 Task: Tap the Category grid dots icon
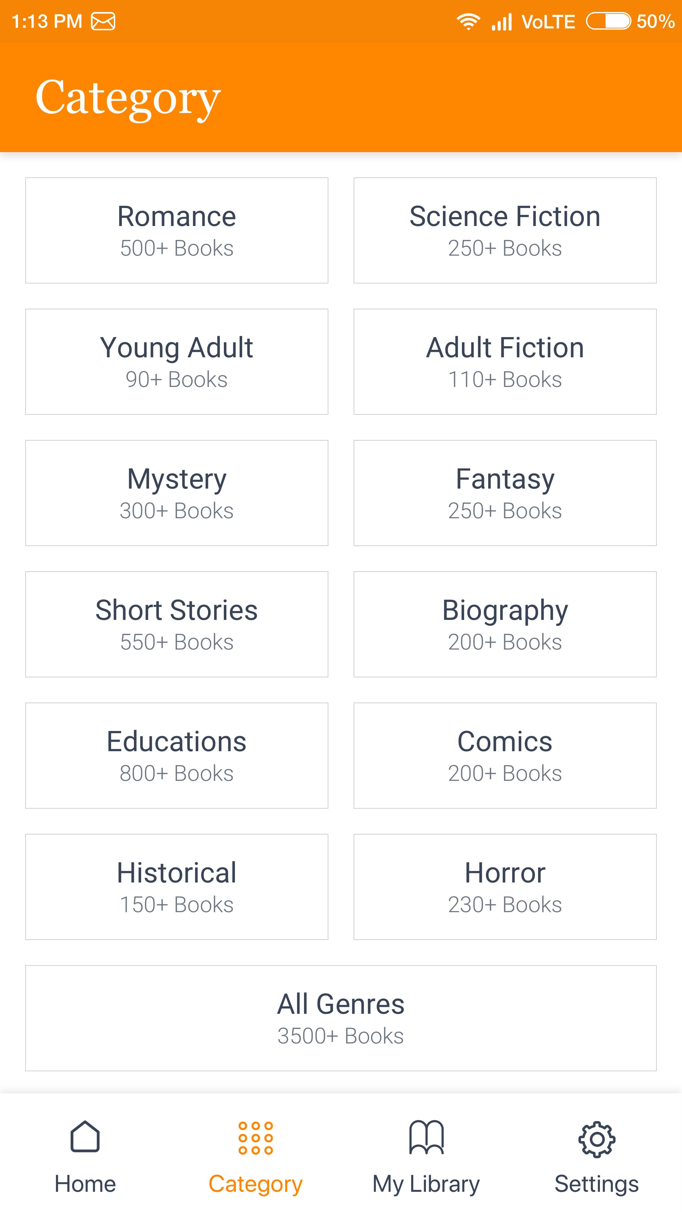click(255, 1138)
